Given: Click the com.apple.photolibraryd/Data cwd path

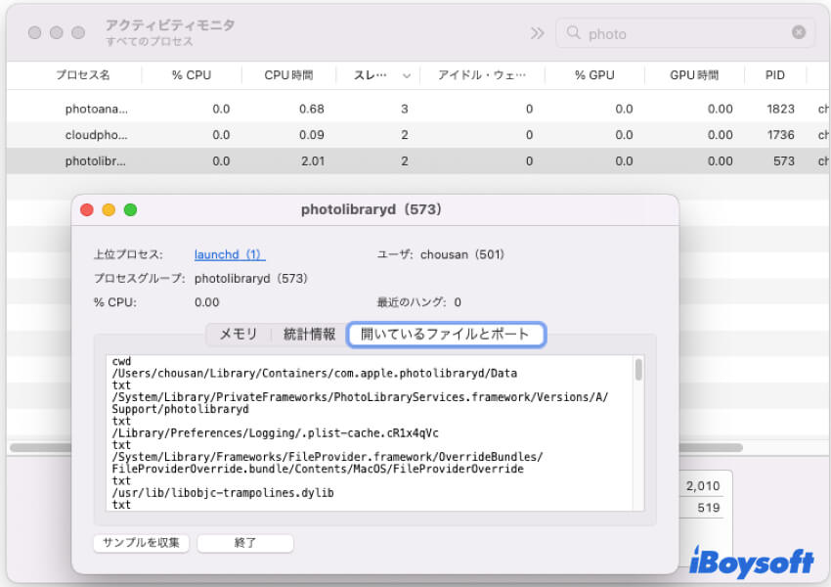Looking at the screenshot, I should 314,373.
